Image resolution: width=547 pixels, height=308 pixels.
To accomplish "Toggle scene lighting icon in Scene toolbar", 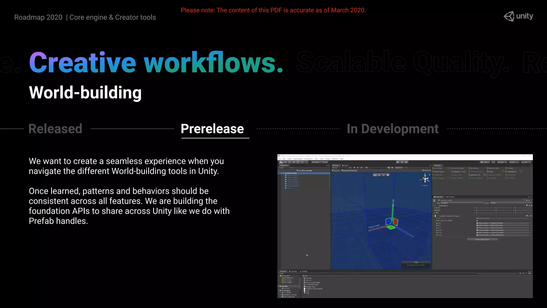I will 354,168.
